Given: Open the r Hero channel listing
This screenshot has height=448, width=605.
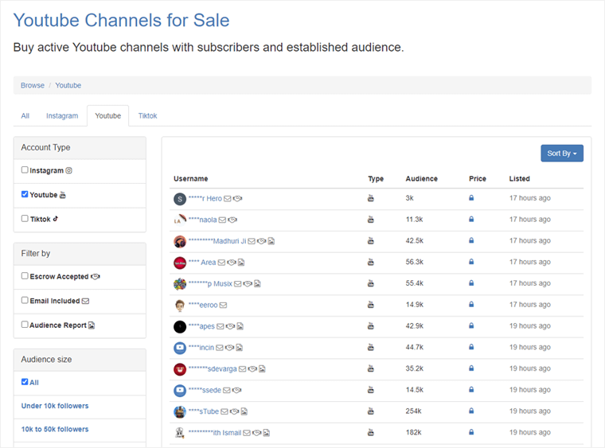Looking at the screenshot, I should coord(205,199).
